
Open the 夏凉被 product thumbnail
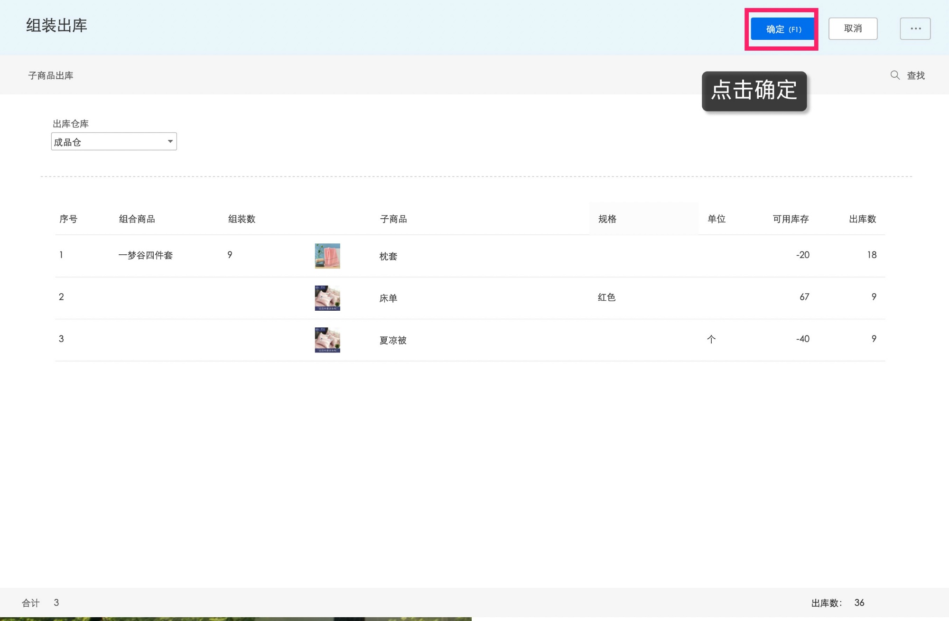tap(327, 340)
